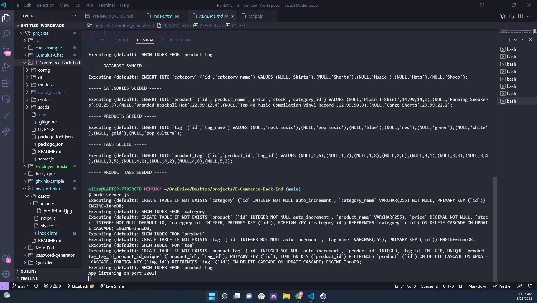Open Source Control view with 119 badge
537x303 pixels.
(6, 50)
